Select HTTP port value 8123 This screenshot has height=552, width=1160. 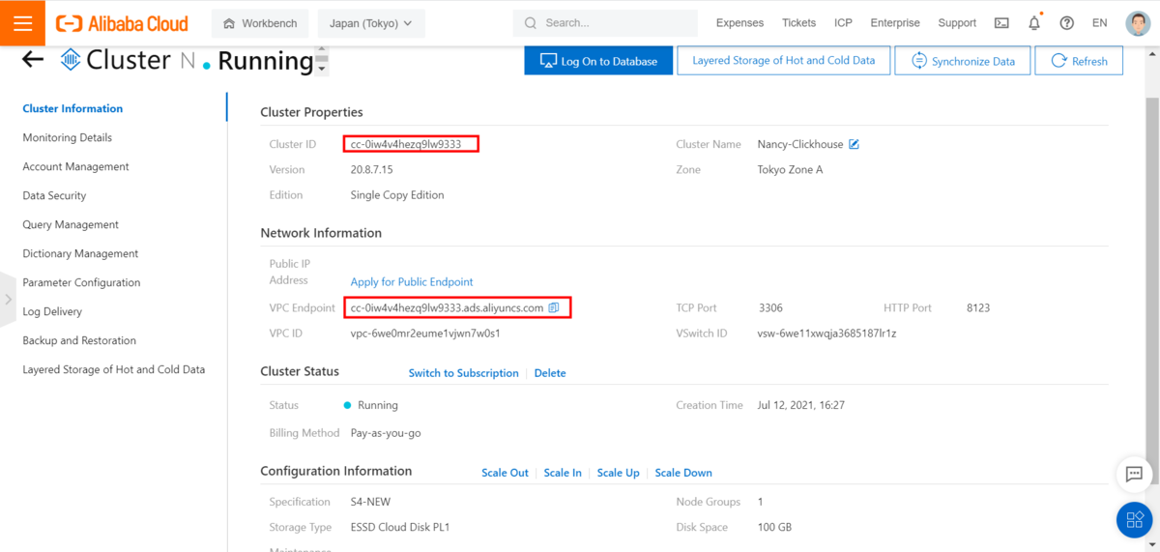977,307
